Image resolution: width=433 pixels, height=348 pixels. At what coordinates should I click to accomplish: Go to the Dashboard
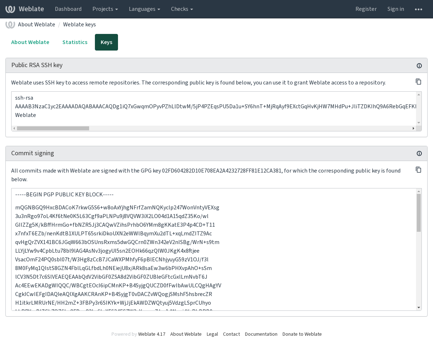click(x=68, y=9)
